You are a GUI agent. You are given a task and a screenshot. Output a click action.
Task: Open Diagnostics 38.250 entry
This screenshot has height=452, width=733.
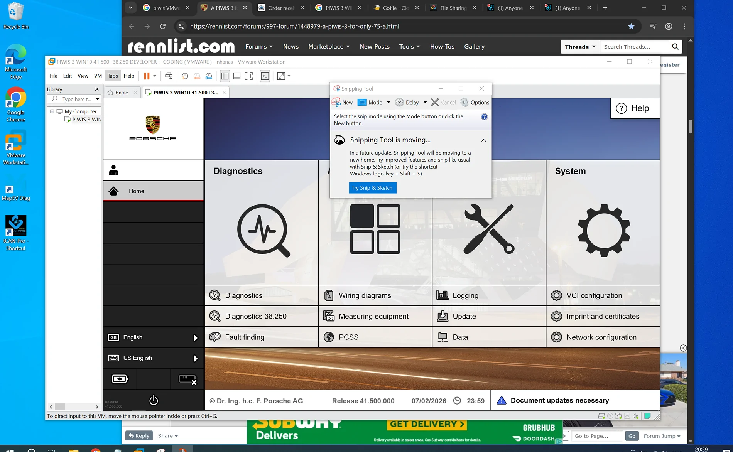261,316
